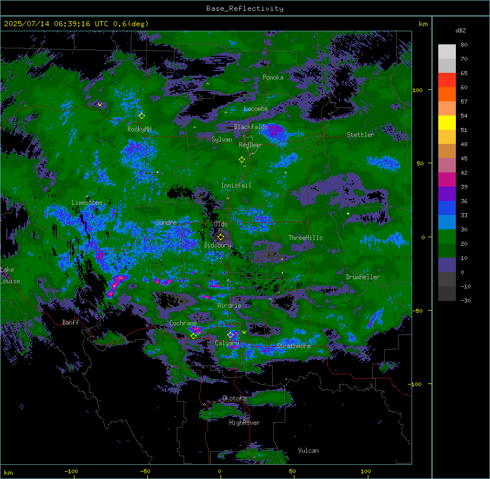
Task: Click the RedDeer city label
Action: [251, 145]
